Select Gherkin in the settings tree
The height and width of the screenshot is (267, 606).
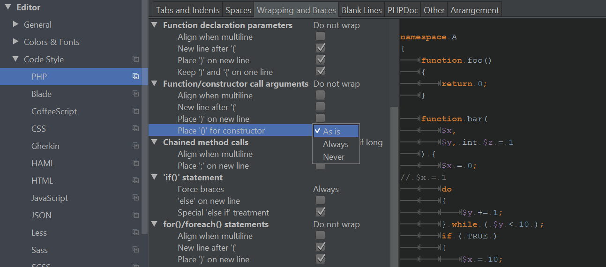(45, 146)
